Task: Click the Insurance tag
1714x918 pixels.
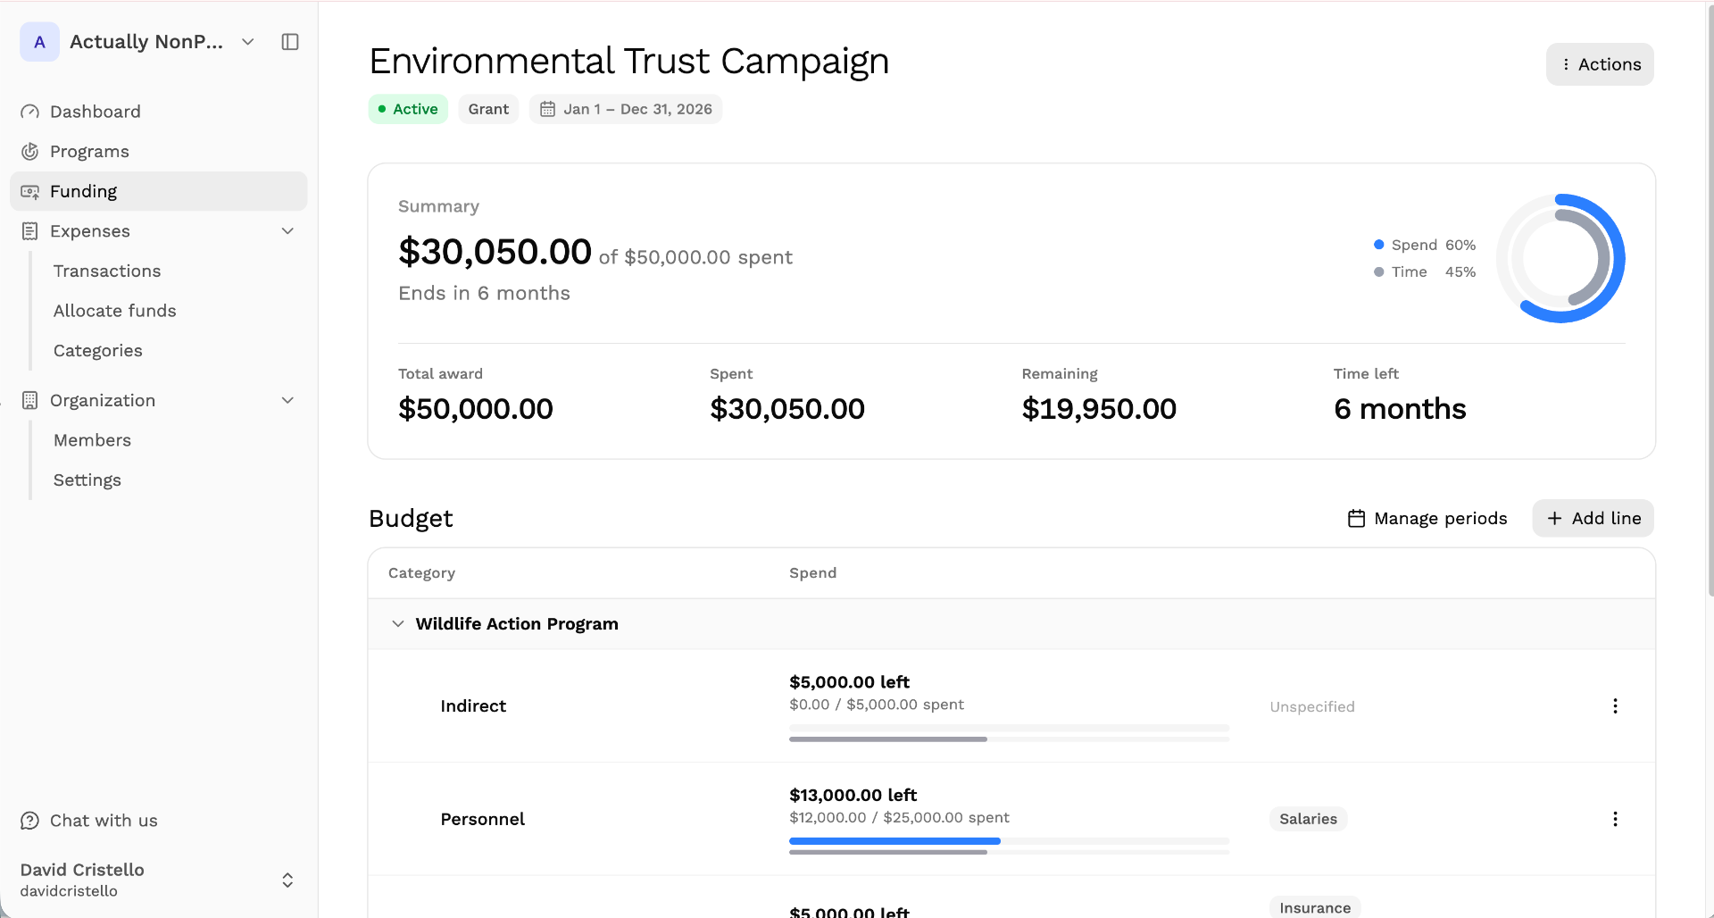Action: coord(1315,907)
